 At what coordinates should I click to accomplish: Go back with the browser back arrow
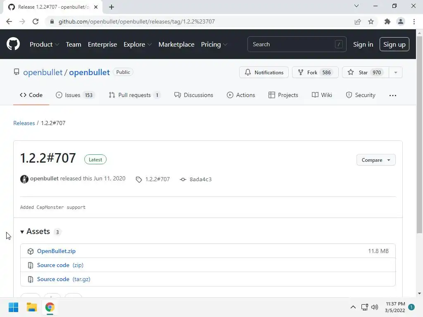pos(9,21)
